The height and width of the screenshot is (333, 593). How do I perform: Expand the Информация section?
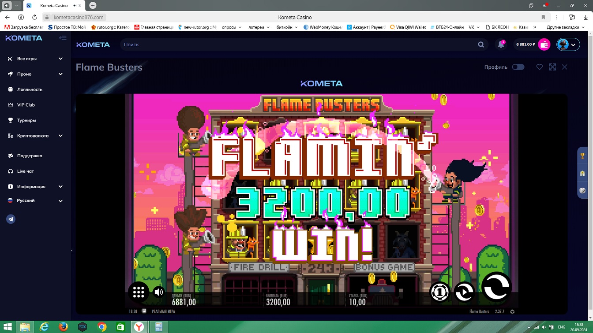tap(35, 186)
